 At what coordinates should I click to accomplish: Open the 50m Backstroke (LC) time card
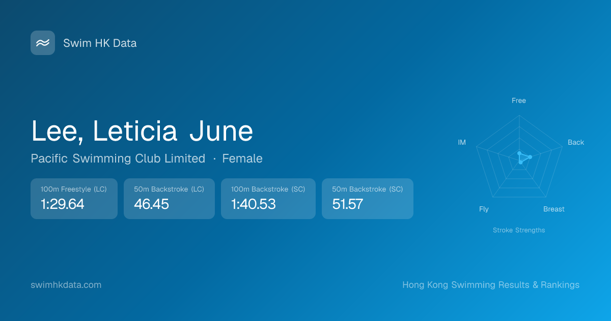tap(169, 199)
